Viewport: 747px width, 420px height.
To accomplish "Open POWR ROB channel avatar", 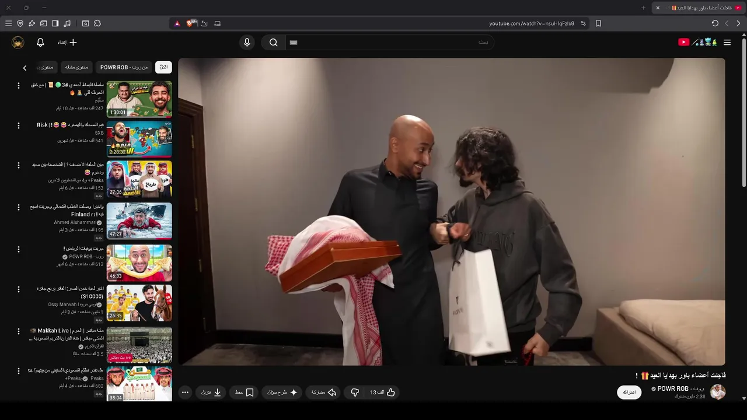I will click(718, 392).
